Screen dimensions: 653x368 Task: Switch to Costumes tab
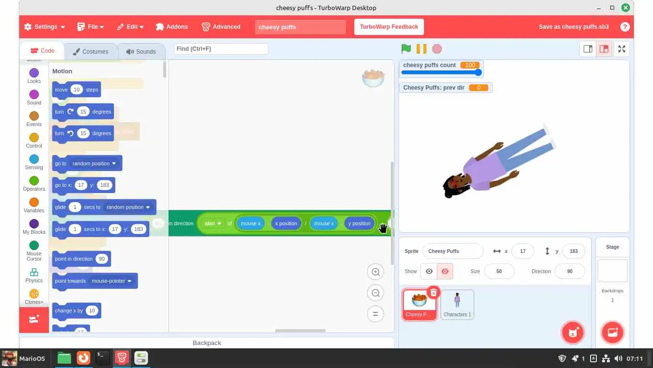[90, 52]
